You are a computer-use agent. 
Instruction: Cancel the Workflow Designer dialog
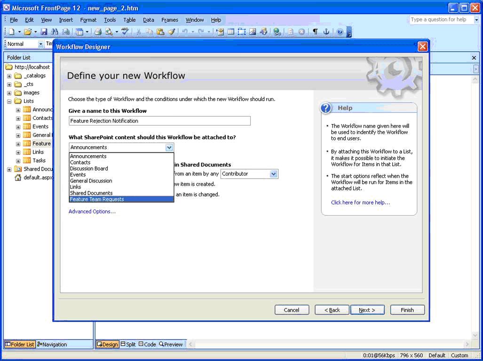[x=292, y=310]
